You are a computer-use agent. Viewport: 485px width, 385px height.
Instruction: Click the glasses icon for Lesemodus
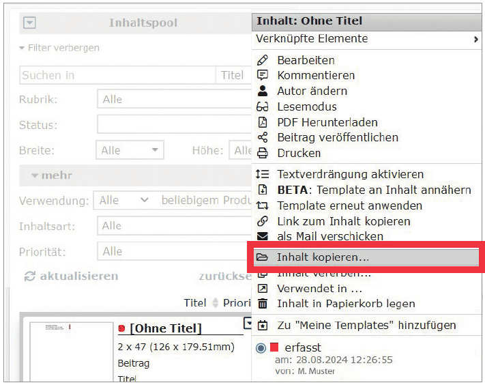click(263, 106)
